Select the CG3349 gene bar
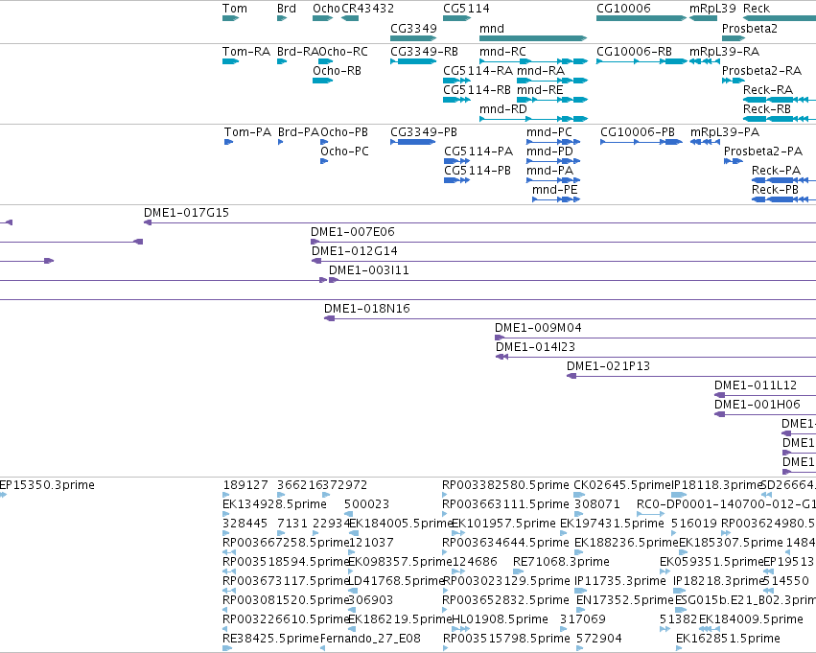This screenshot has height=653, width=816. click(413, 38)
